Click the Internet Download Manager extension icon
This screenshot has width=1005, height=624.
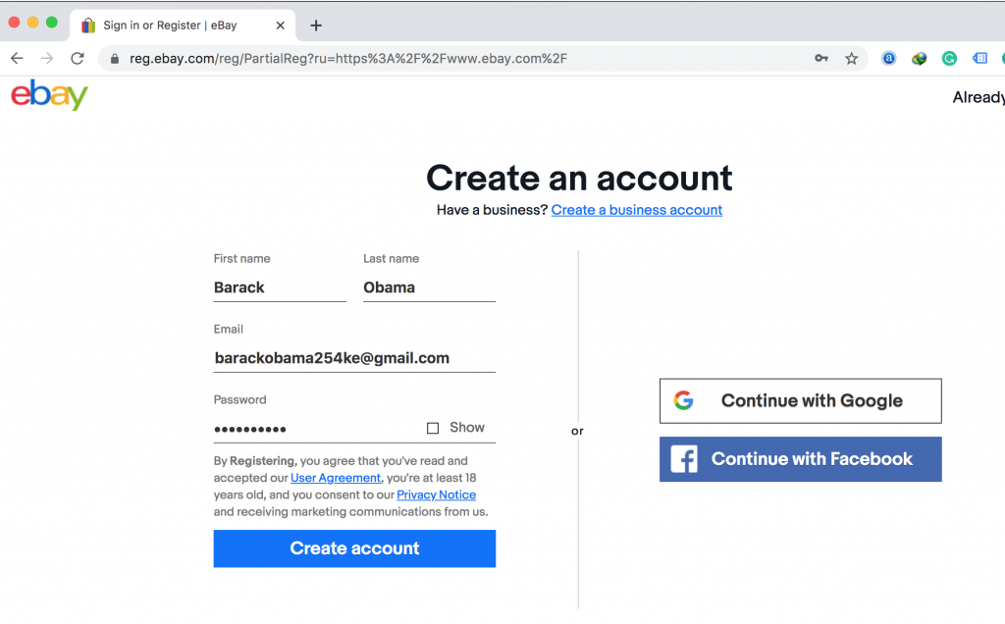pos(919,59)
